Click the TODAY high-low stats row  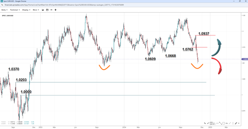(17, 122)
